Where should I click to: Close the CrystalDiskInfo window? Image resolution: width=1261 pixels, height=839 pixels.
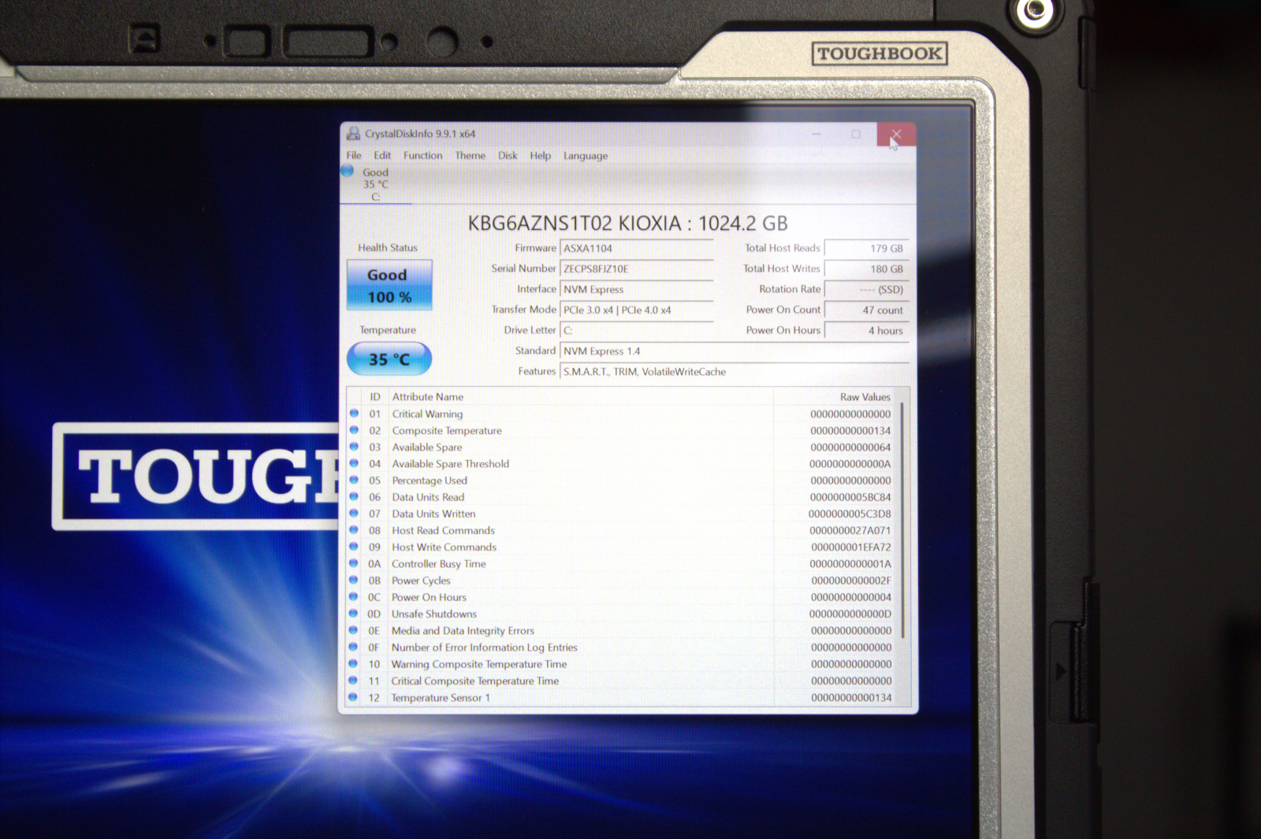tap(896, 134)
